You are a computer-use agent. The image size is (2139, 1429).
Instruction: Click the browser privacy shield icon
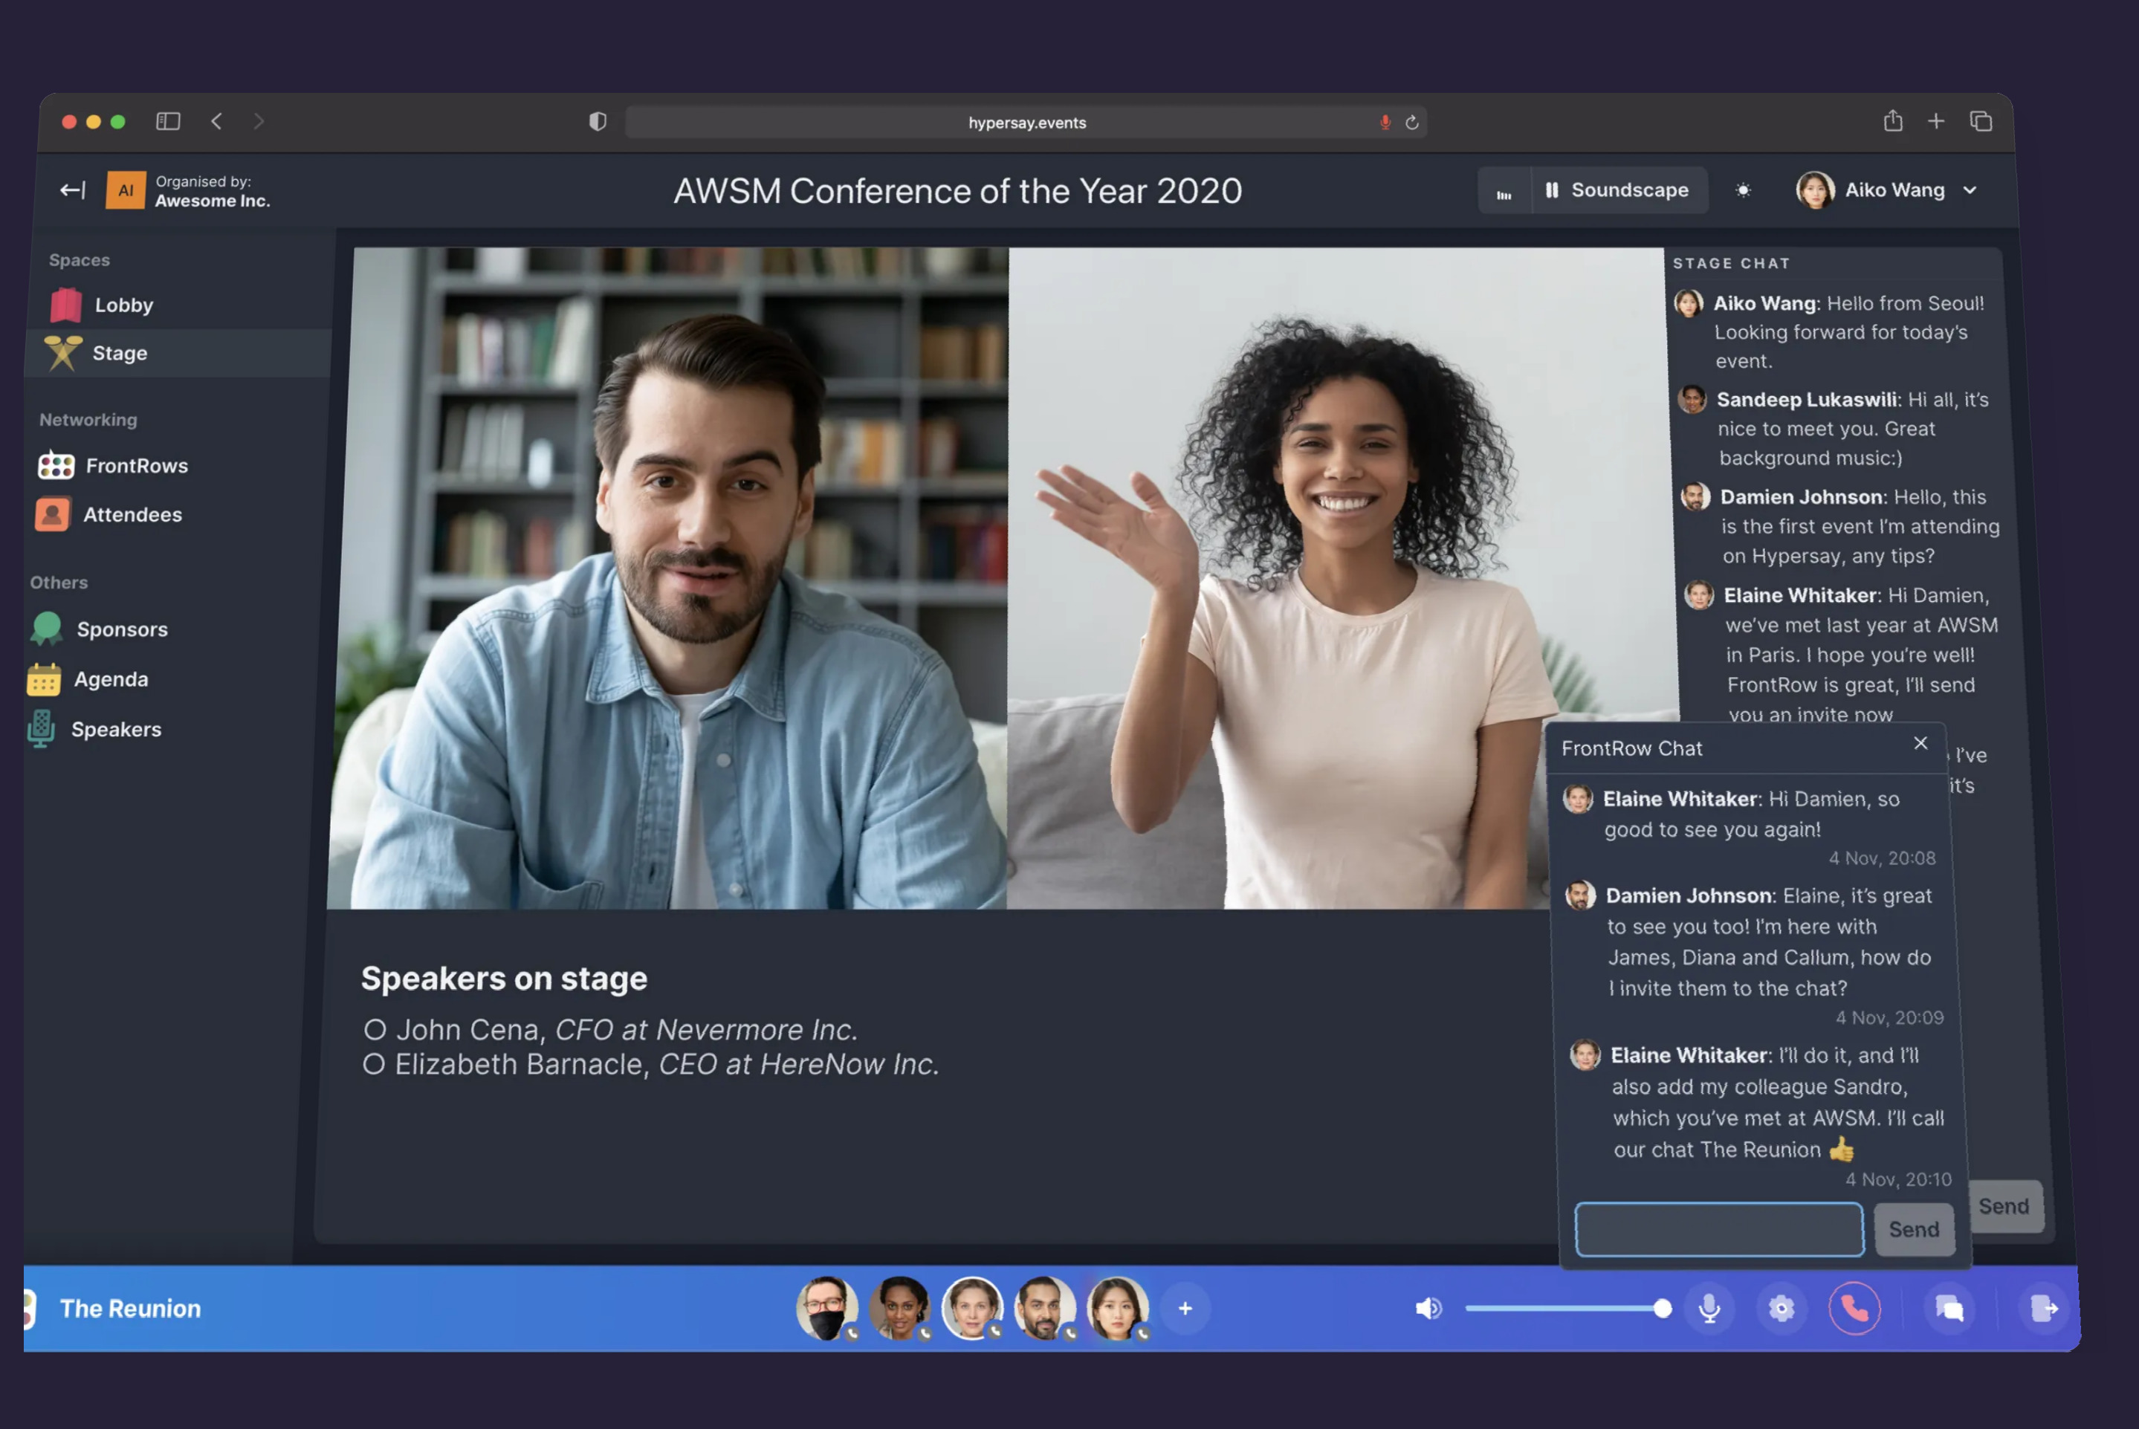click(x=598, y=121)
